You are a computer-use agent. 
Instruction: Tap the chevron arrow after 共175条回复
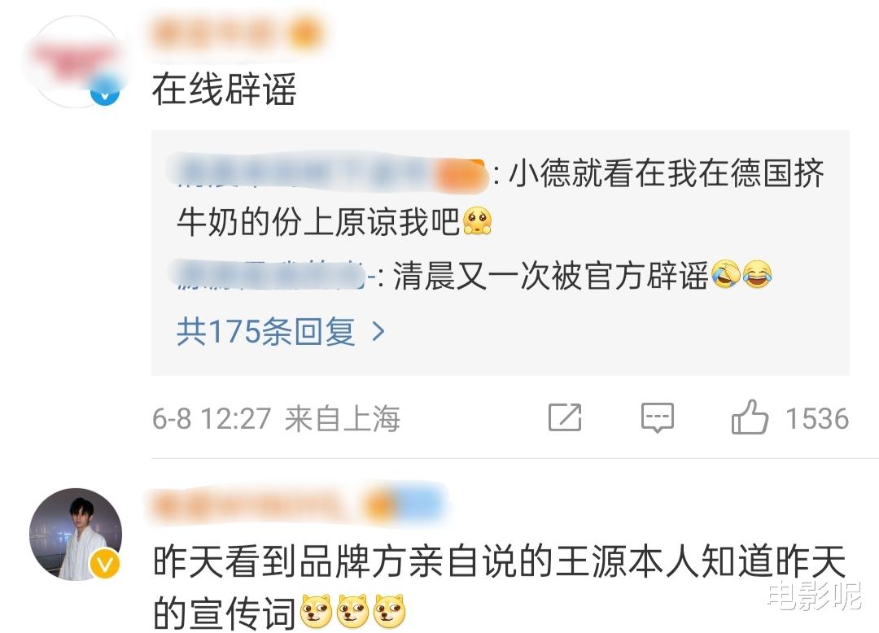(379, 332)
